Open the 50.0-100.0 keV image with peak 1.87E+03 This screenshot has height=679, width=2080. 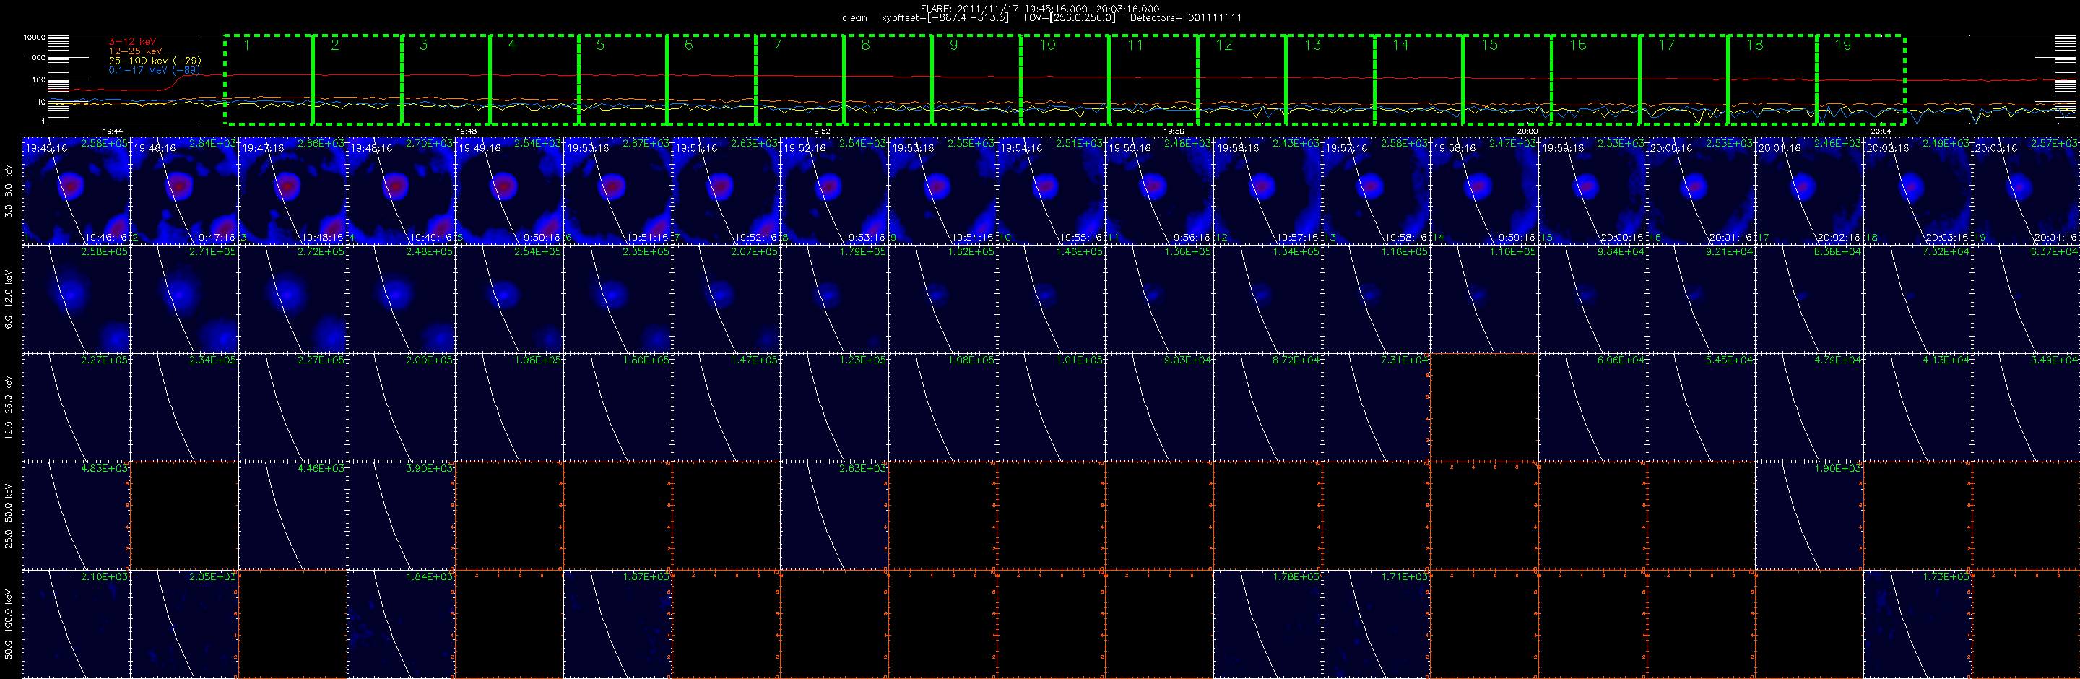(x=617, y=623)
